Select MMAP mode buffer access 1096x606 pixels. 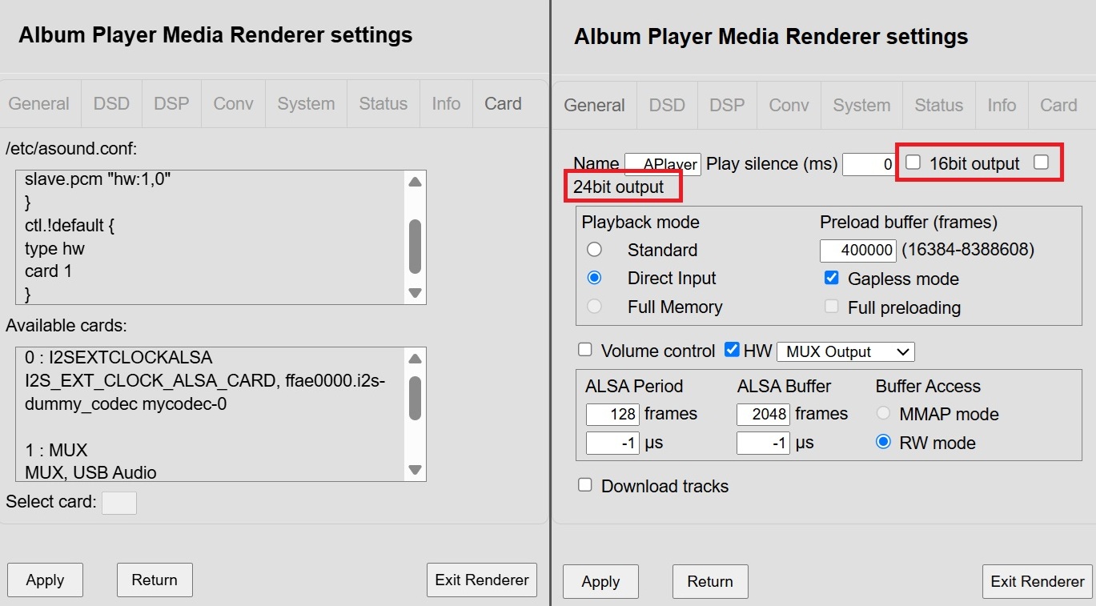(884, 414)
